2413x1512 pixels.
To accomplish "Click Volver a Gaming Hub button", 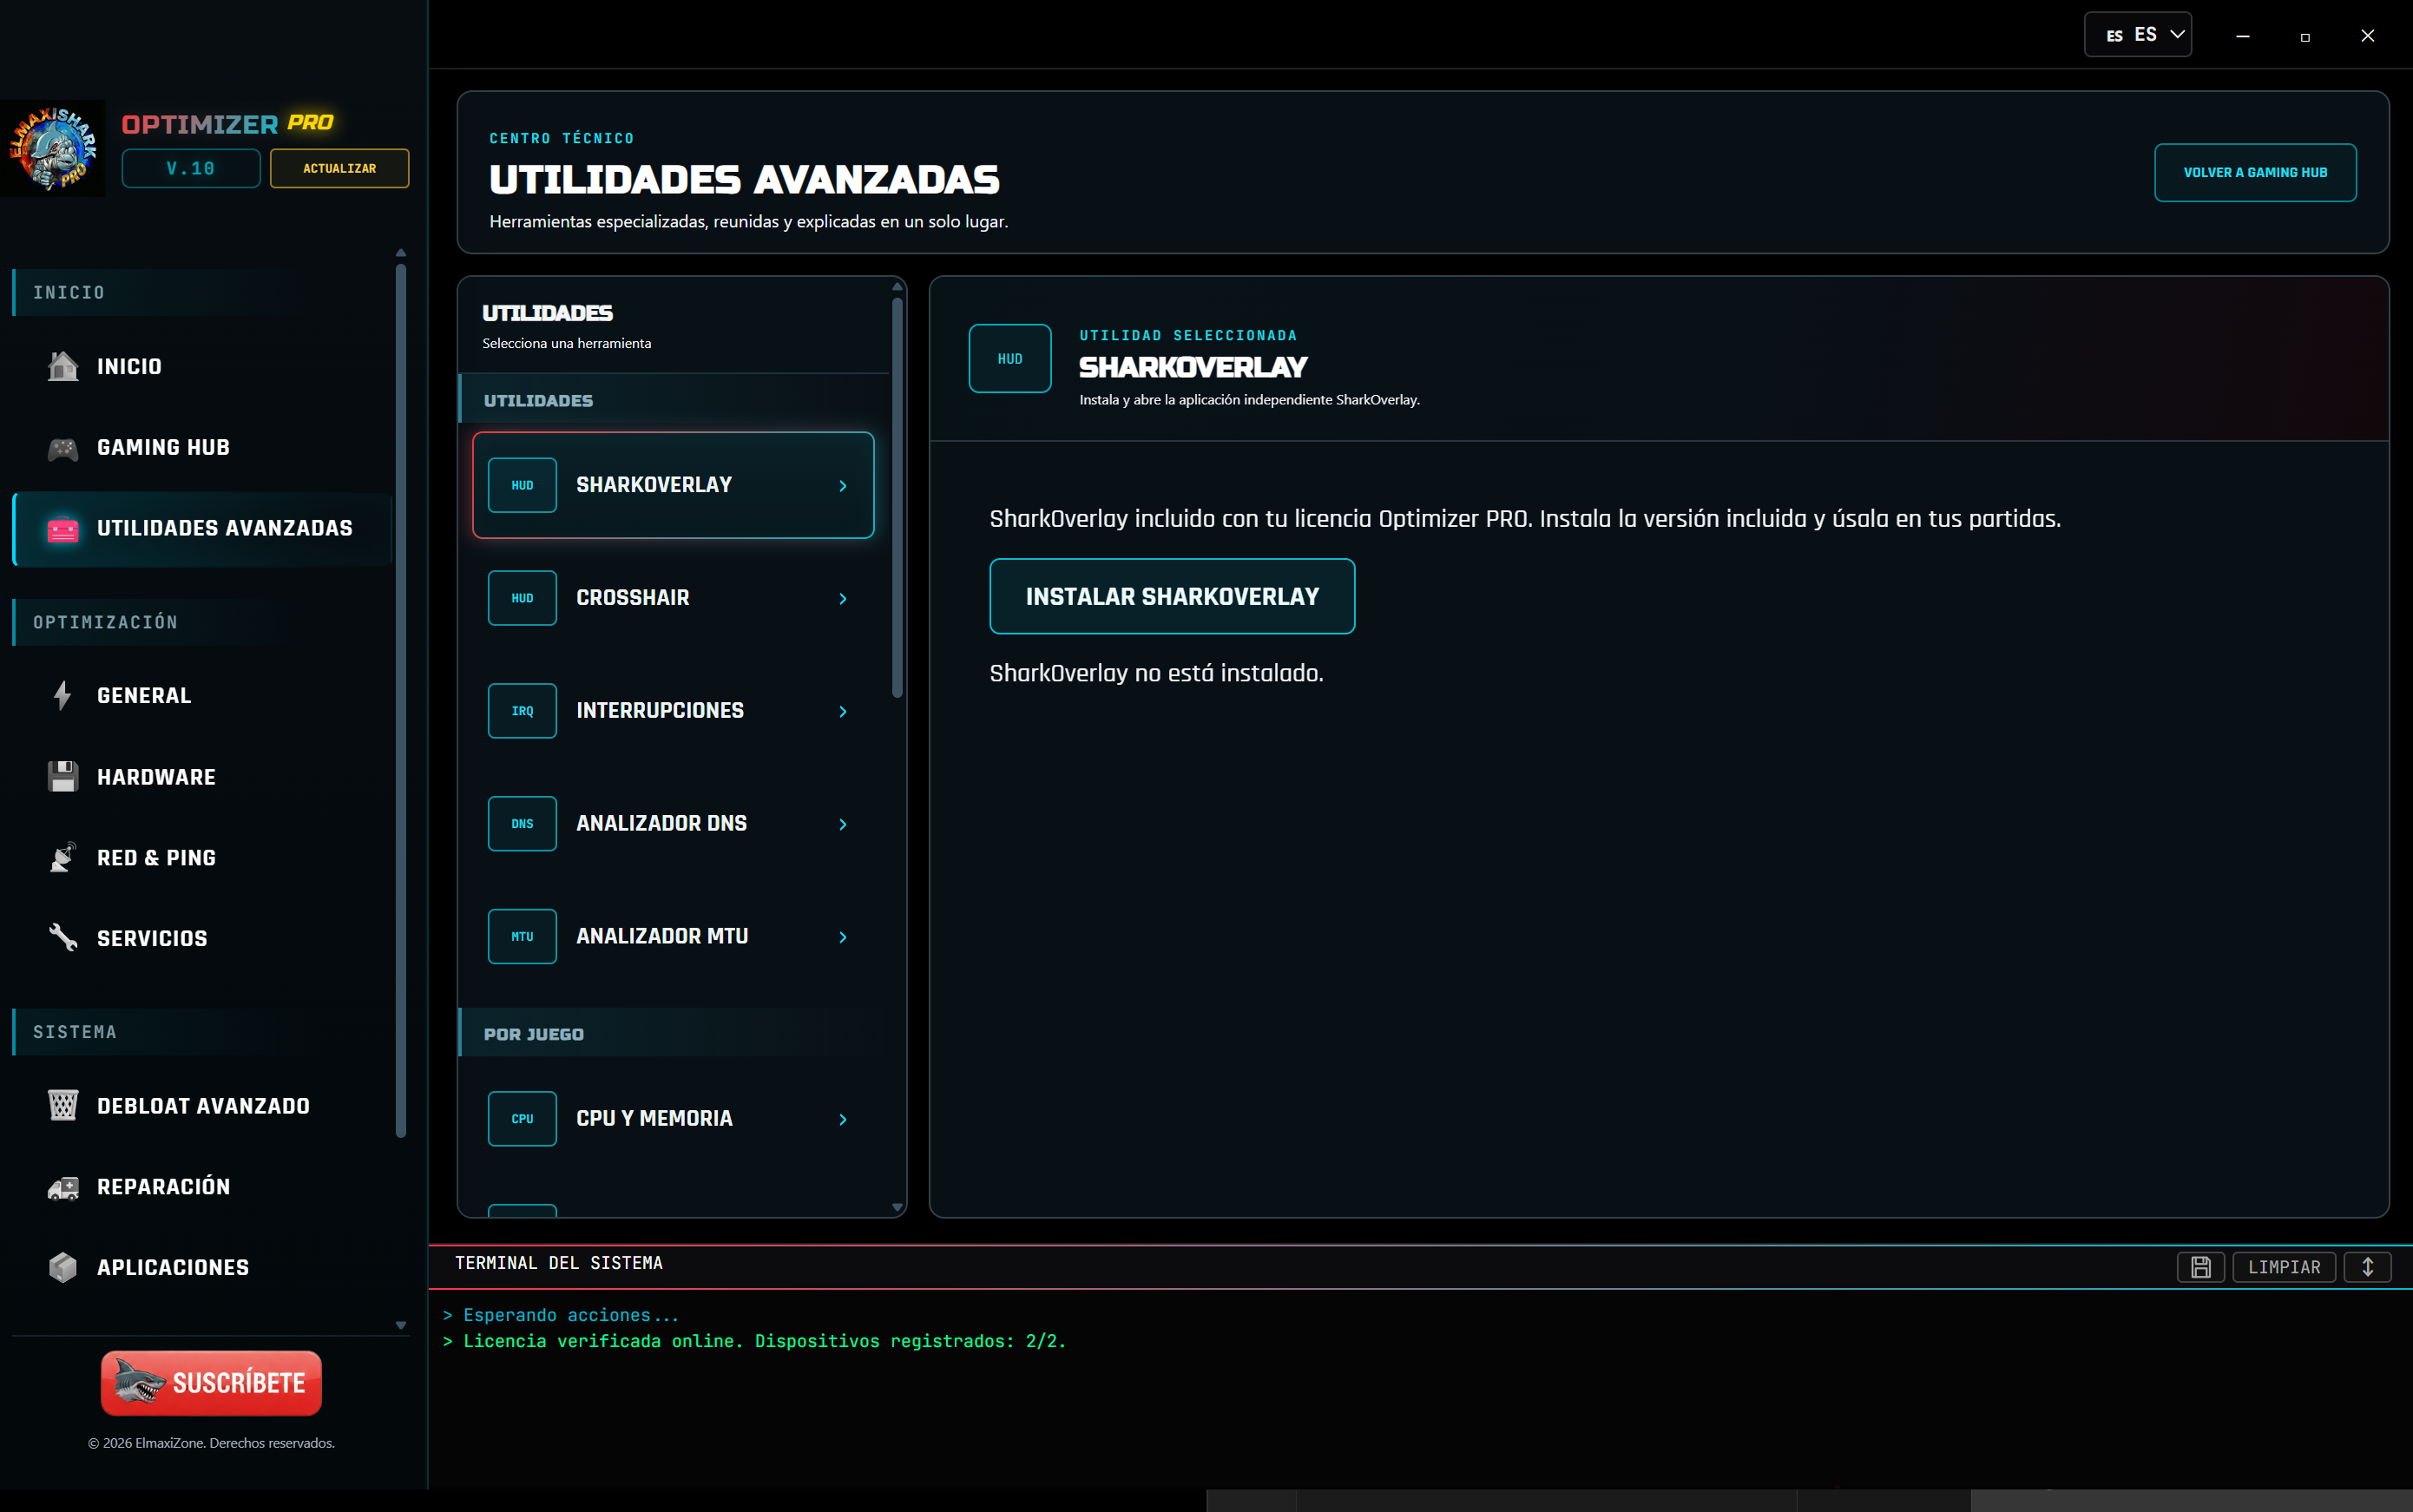I will [2255, 173].
